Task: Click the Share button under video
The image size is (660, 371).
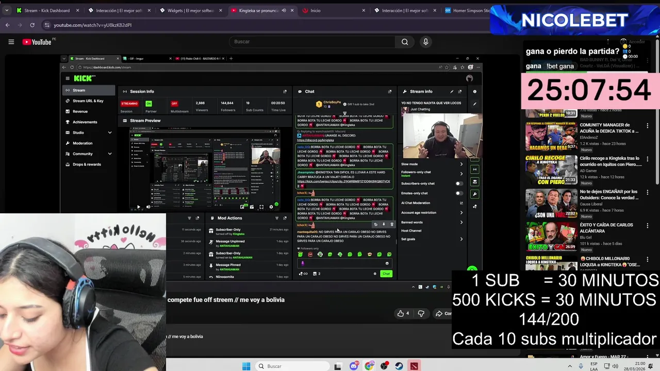Action: (442, 313)
